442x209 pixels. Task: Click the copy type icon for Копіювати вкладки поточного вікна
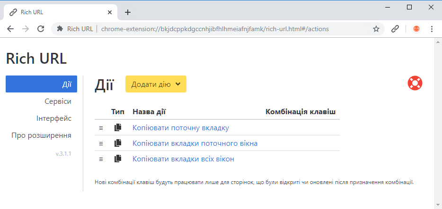[118, 143]
